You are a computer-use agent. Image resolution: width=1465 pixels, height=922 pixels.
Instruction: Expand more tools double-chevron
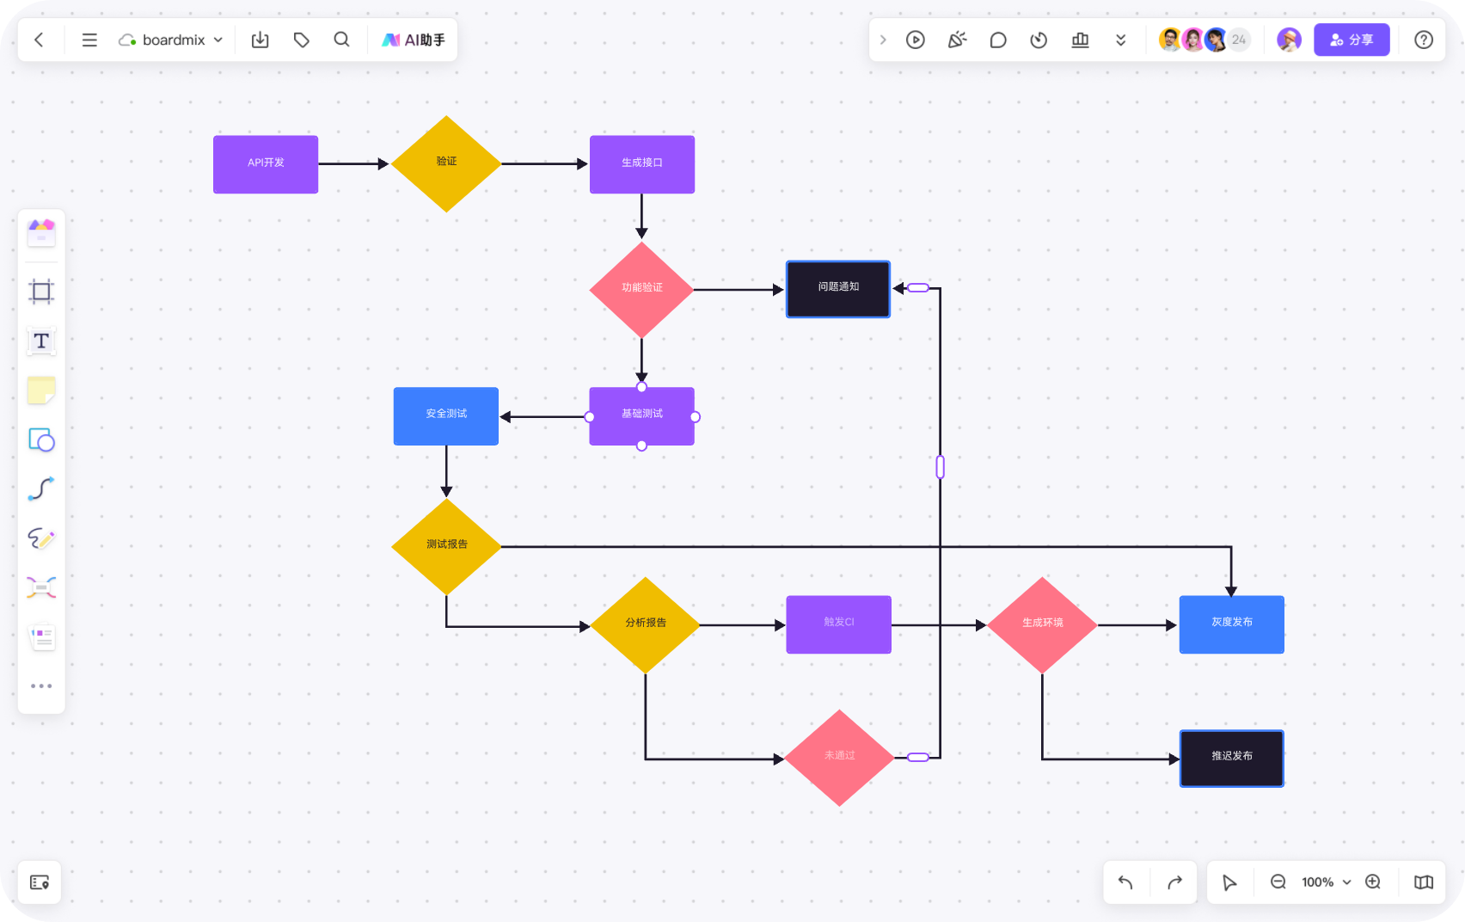point(1121,40)
